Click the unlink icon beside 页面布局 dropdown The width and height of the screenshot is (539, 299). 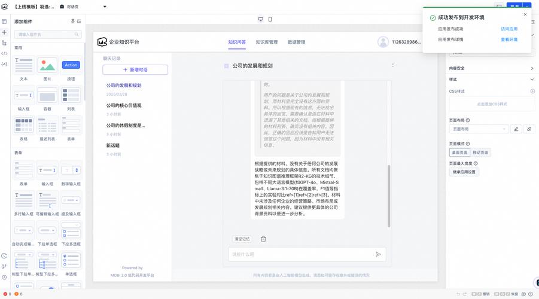tap(529, 129)
